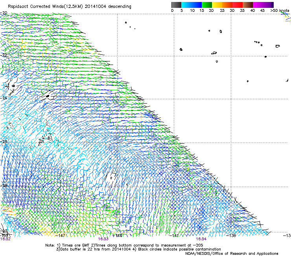Click the yellow 20–25 knots legend segment
Screen dimensions: 291x256
click(x=217, y=5)
